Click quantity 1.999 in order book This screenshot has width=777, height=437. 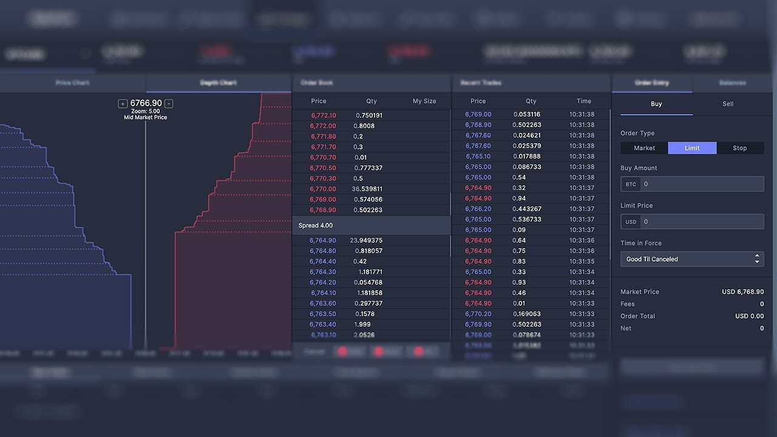click(363, 325)
